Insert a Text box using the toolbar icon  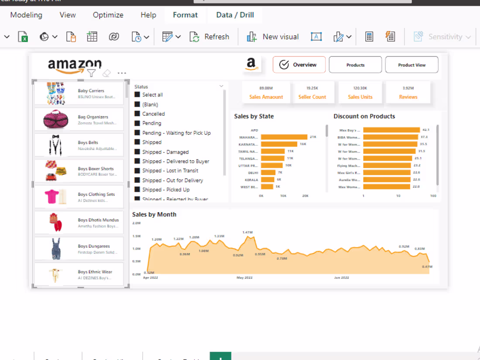(x=316, y=37)
